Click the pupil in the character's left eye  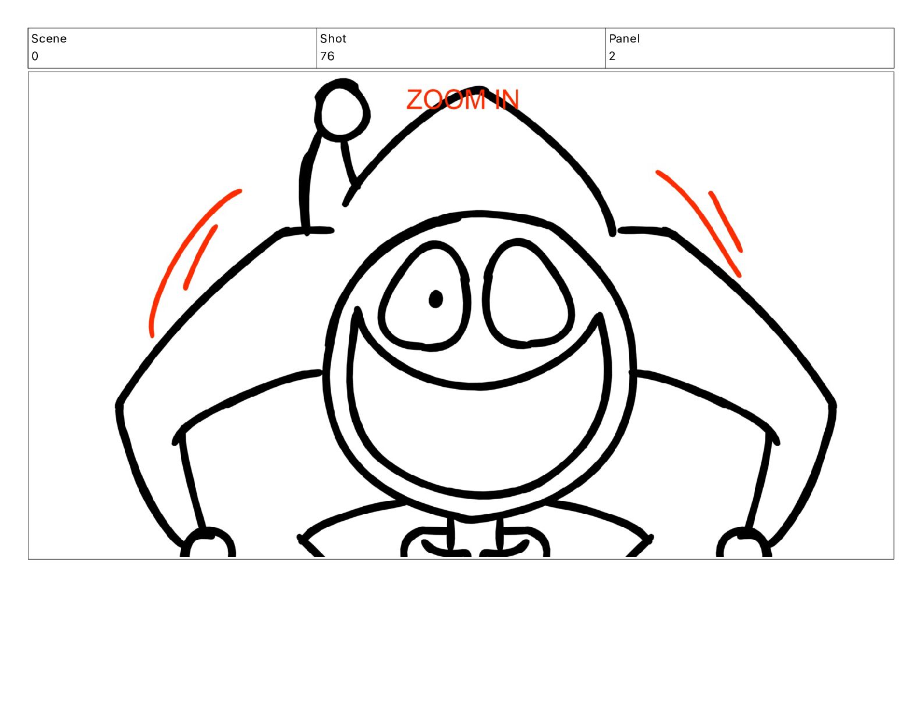coord(435,299)
